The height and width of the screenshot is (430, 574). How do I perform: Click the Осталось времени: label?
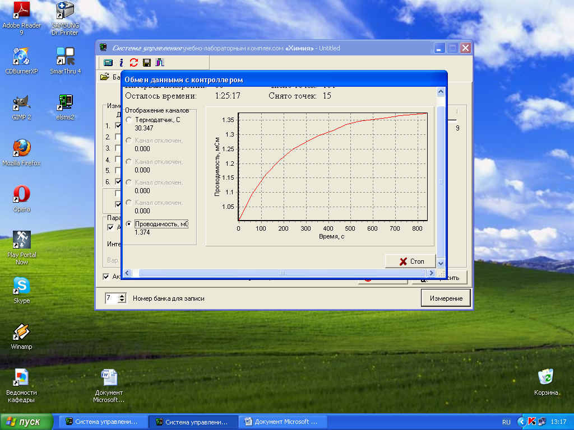click(161, 96)
